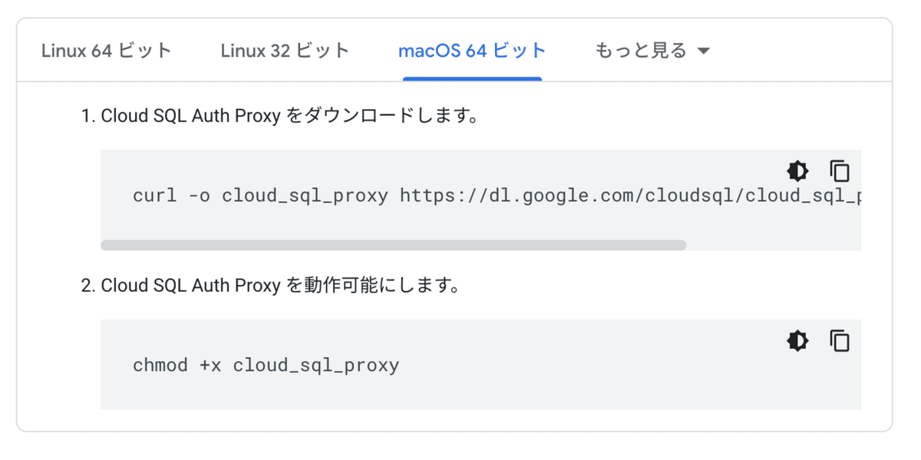This screenshot has height=460, width=921.
Task: Click the clipboard icon beside the first snippet
Action: pyautogui.click(x=840, y=171)
